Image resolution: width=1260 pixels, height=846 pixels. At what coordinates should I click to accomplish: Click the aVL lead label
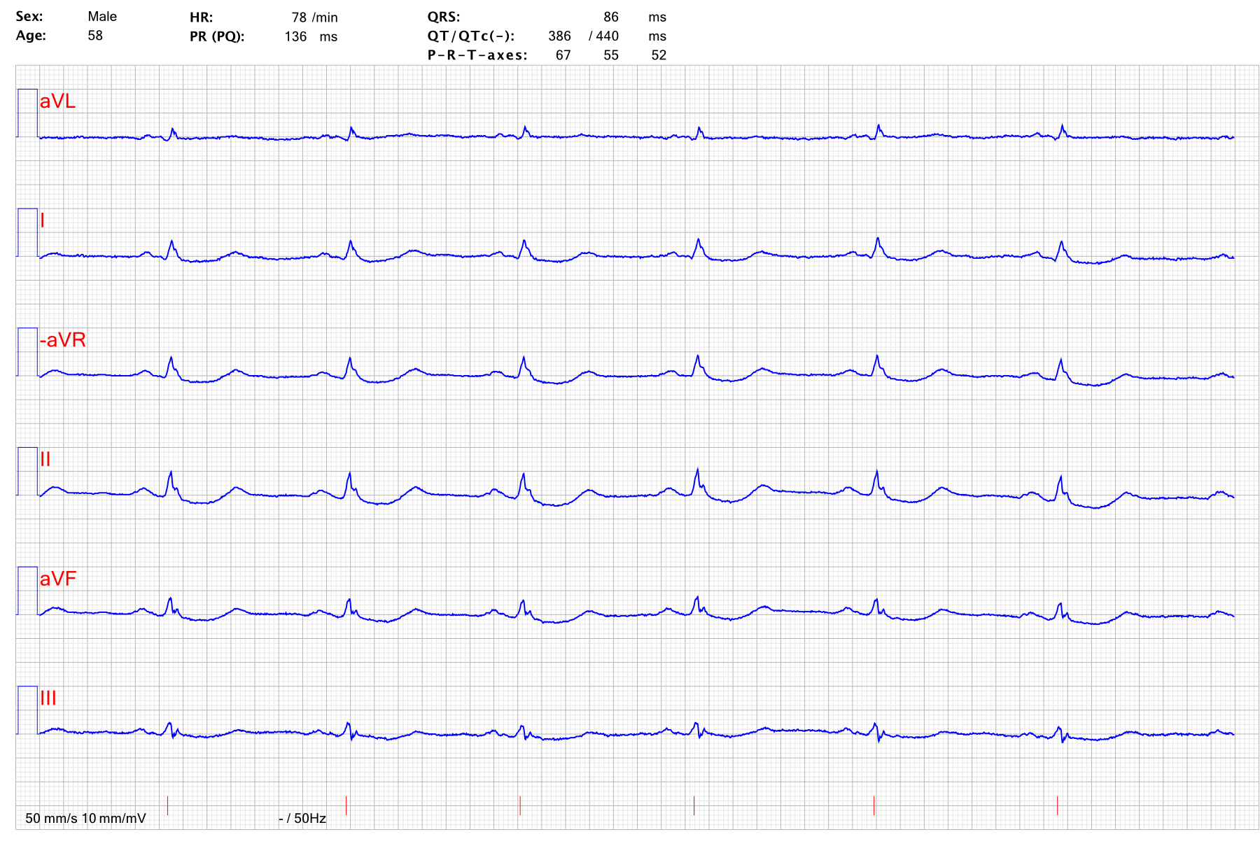(x=57, y=101)
